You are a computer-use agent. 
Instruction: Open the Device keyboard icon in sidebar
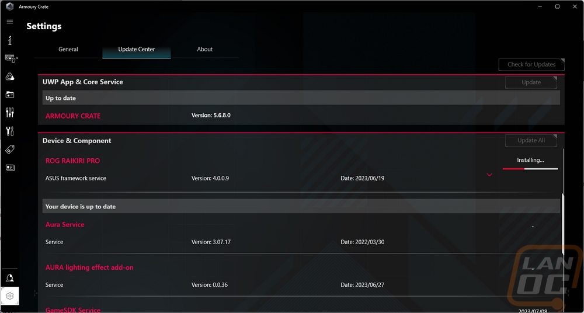coord(10,58)
